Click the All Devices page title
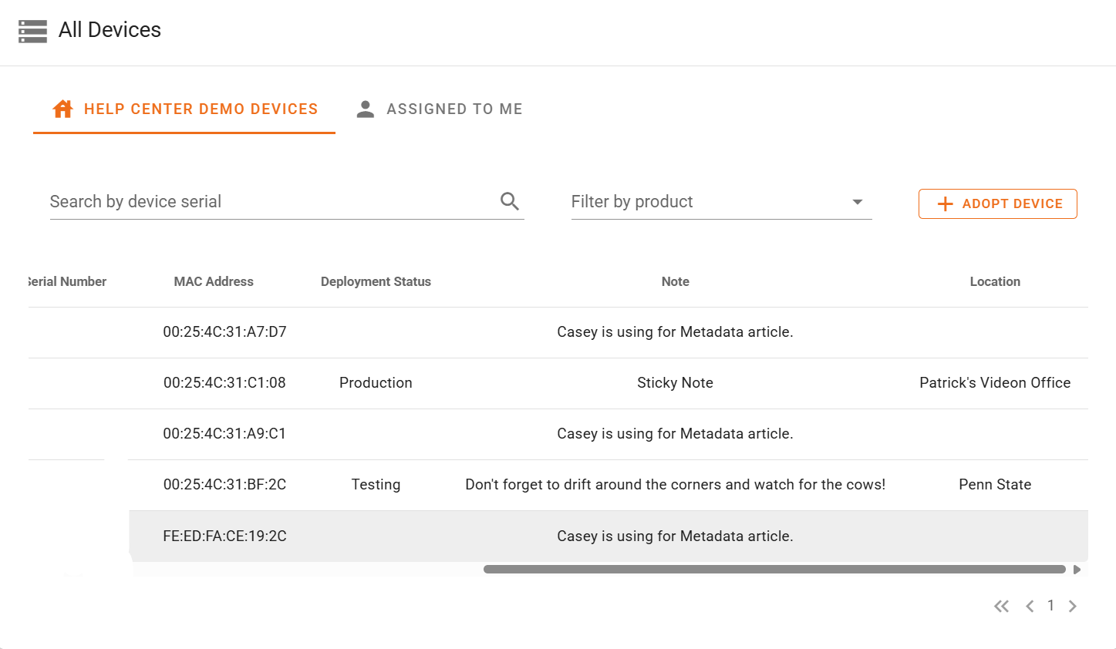1116x649 pixels. tap(110, 29)
